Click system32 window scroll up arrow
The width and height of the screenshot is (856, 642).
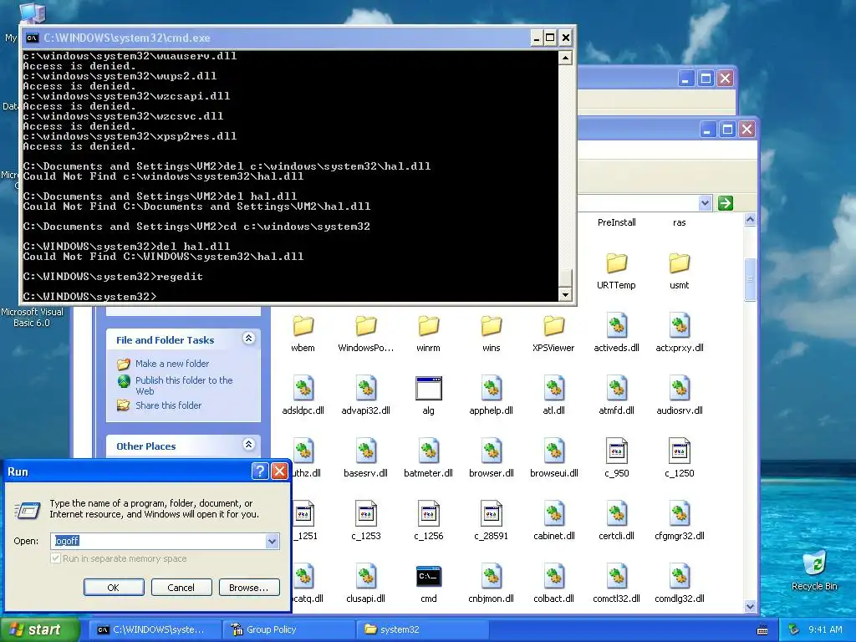tap(750, 220)
